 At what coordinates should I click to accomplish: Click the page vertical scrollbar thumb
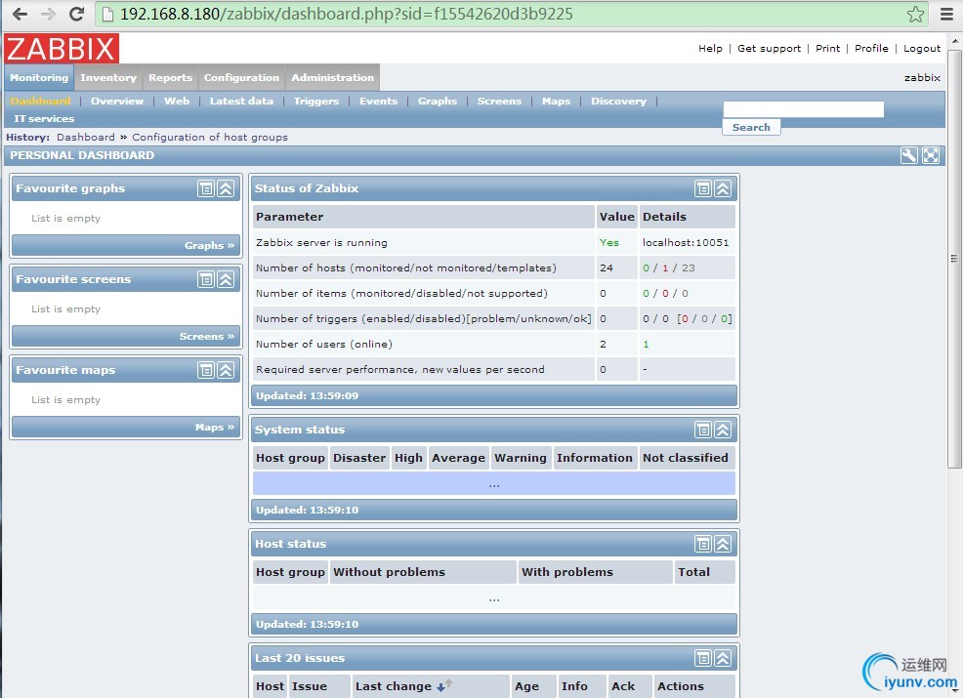click(x=954, y=258)
